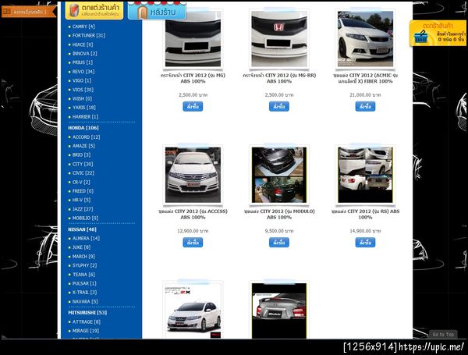Select the PRIUS [1] category
Screen dimensions: 468x355
pos(83,62)
